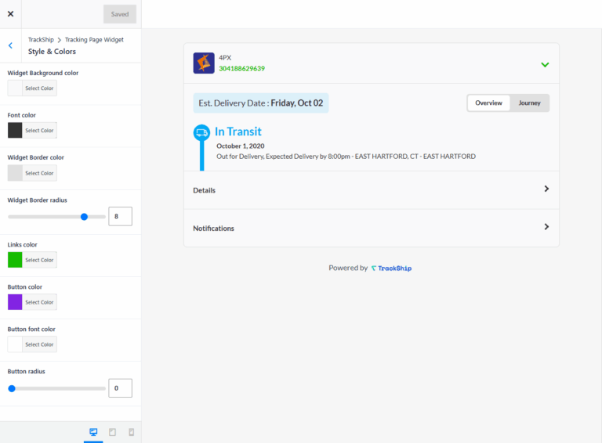Click the TrackShip breadcrumb text

[41, 39]
